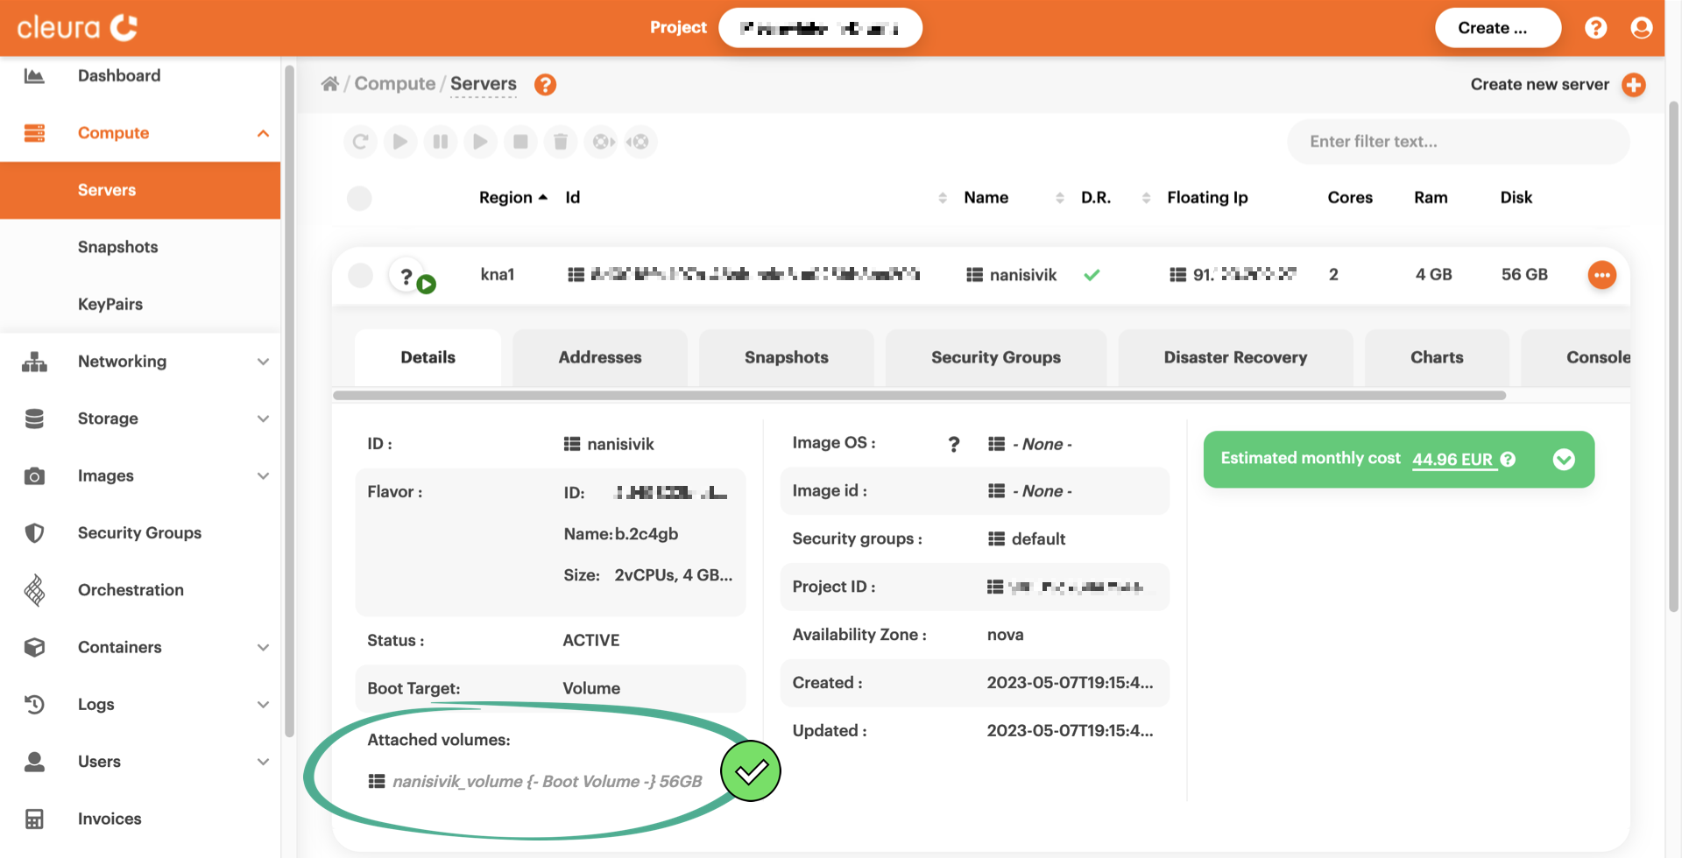Copy the nanisivik_volume name via grid icon

point(377,780)
